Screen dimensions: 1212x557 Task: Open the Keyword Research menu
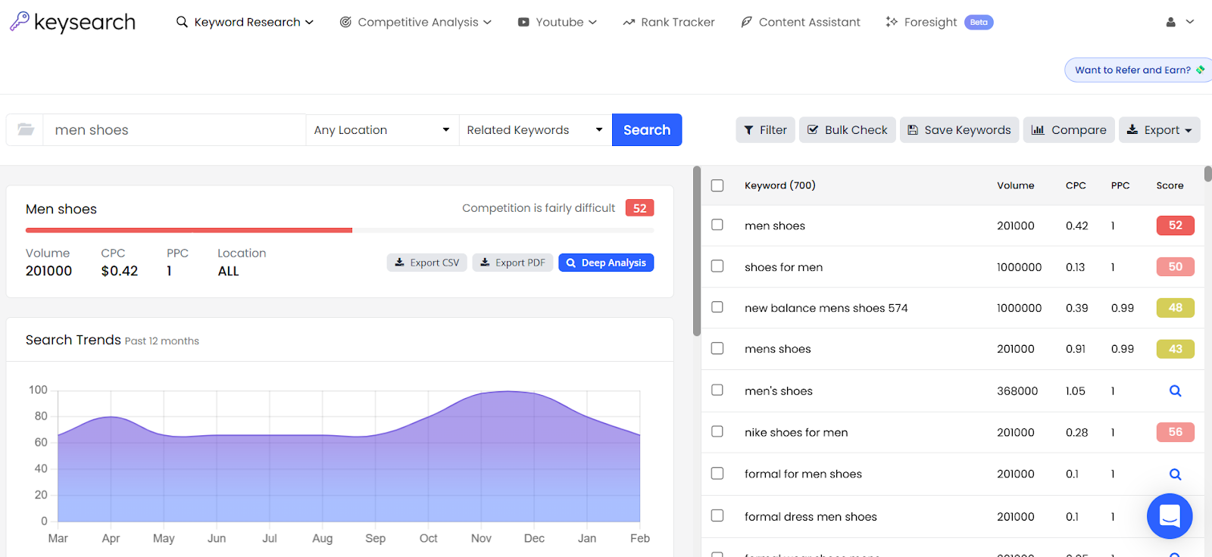[245, 22]
